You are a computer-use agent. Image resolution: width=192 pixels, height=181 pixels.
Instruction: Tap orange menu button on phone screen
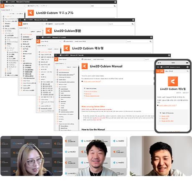pos(158,71)
